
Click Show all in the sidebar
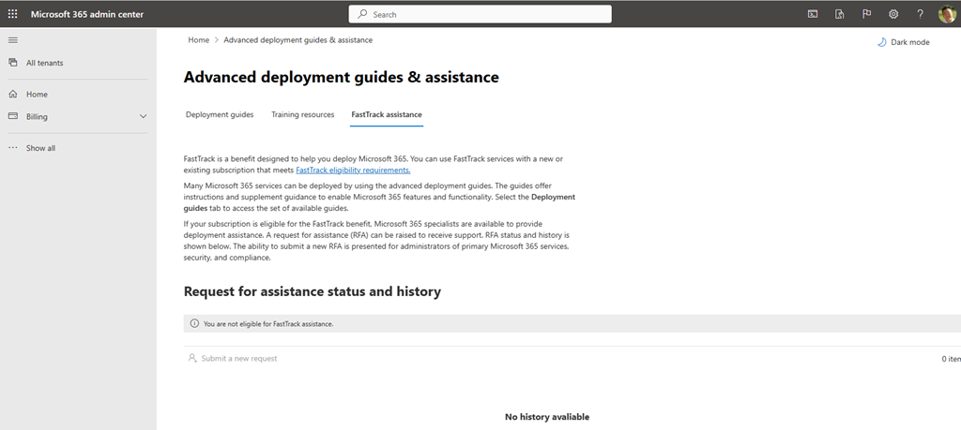(x=40, y=148)
